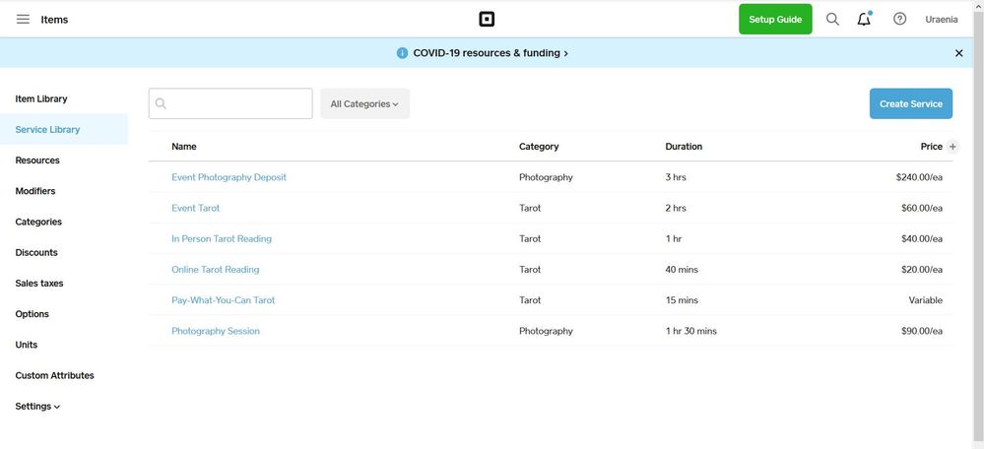Click the plus icon beside Price column
984x449 pixels.
point(952,147)
